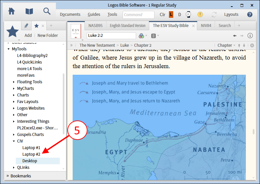
Task: Open the Help question mark icon
Action: (249, 14)
